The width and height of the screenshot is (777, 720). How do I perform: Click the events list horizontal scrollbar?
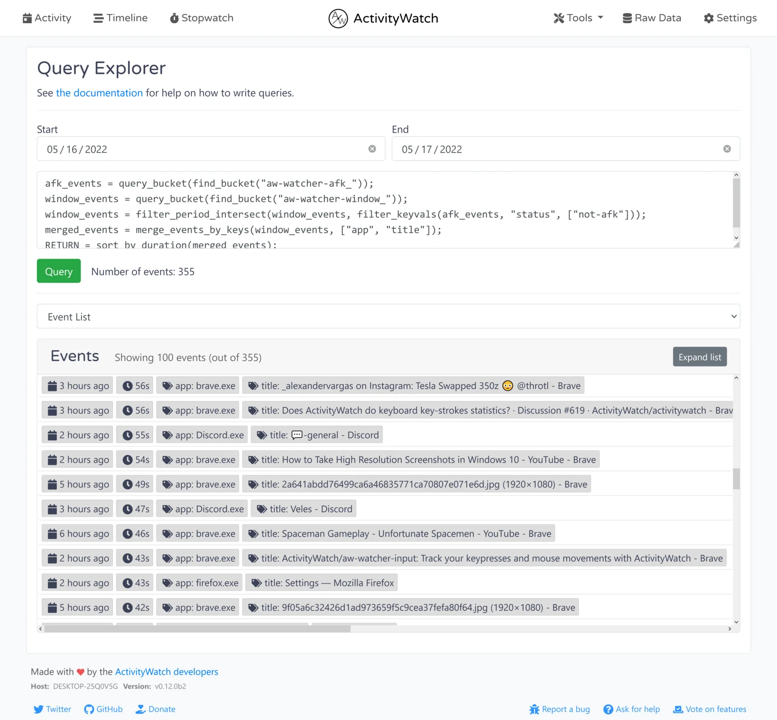(x=197, y=629)
